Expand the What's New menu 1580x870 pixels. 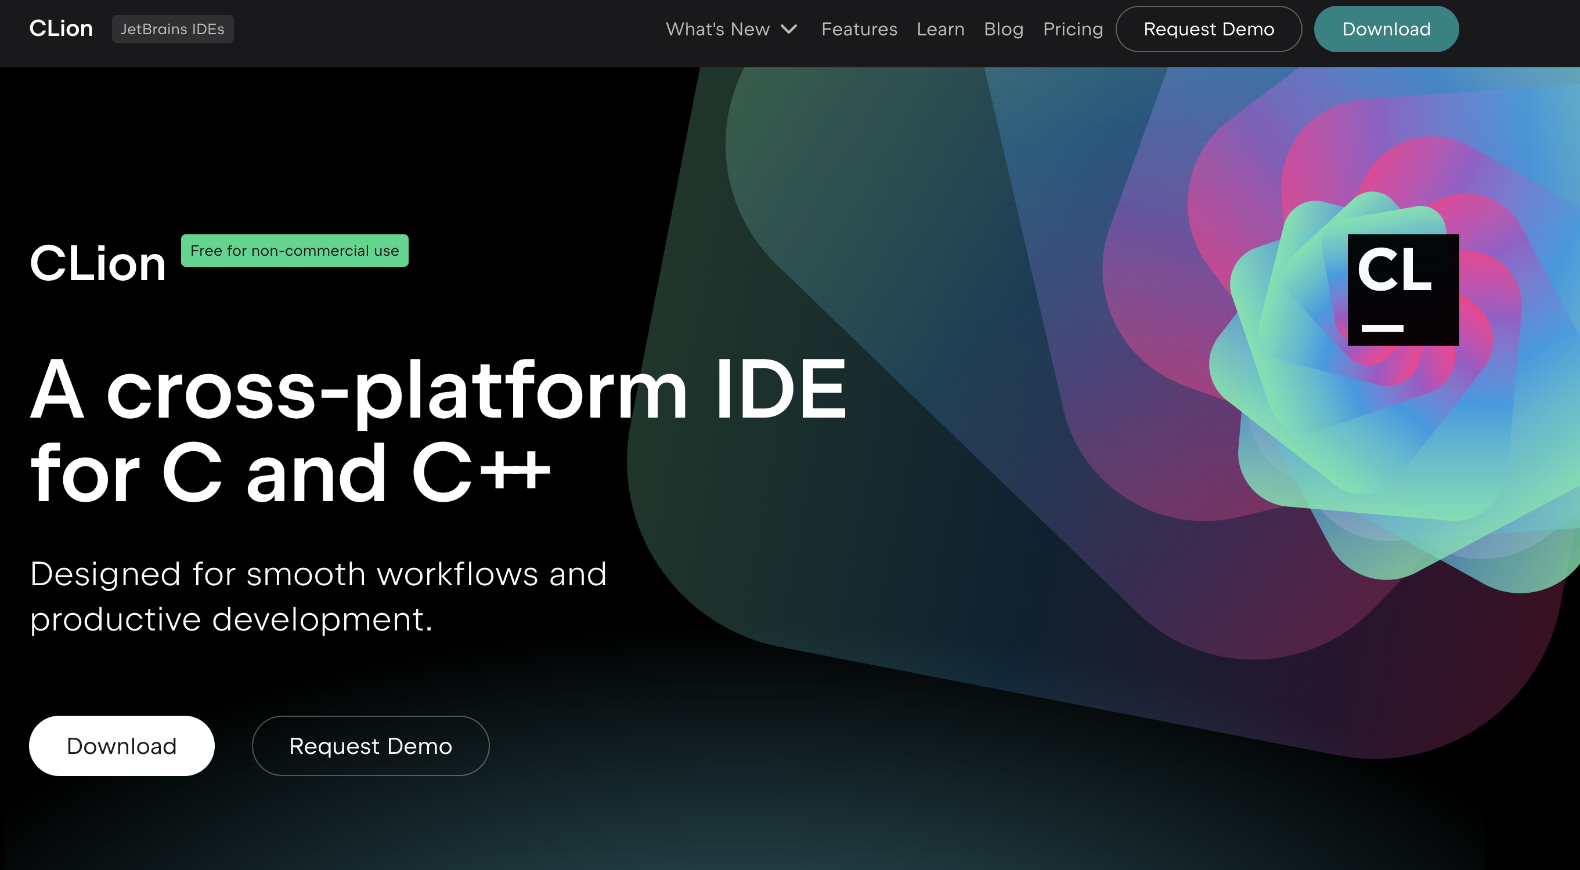click(731, 29)
